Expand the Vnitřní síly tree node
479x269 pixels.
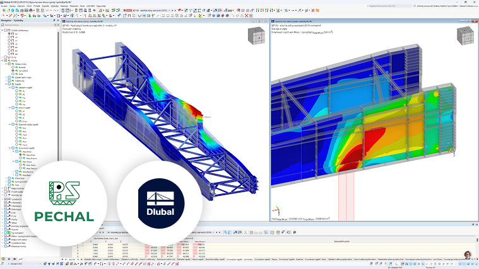(6, 81)
